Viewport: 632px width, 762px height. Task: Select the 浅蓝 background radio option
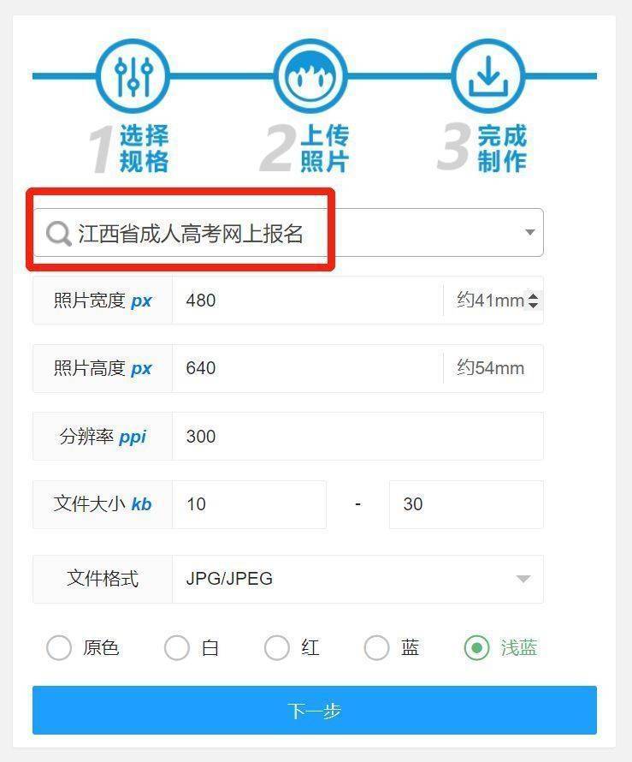click(476, 648)
